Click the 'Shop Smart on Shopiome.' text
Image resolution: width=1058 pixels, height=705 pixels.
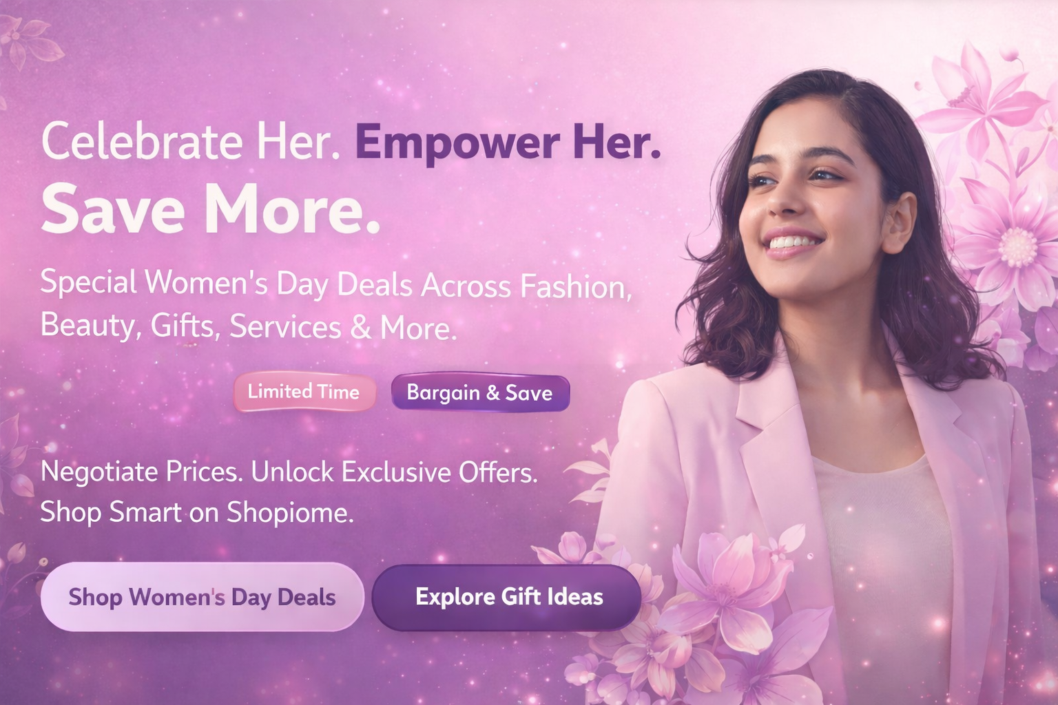197,512
